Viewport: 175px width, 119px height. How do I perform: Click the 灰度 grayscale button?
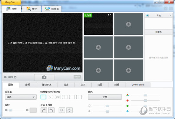click(x=105, y=97)
